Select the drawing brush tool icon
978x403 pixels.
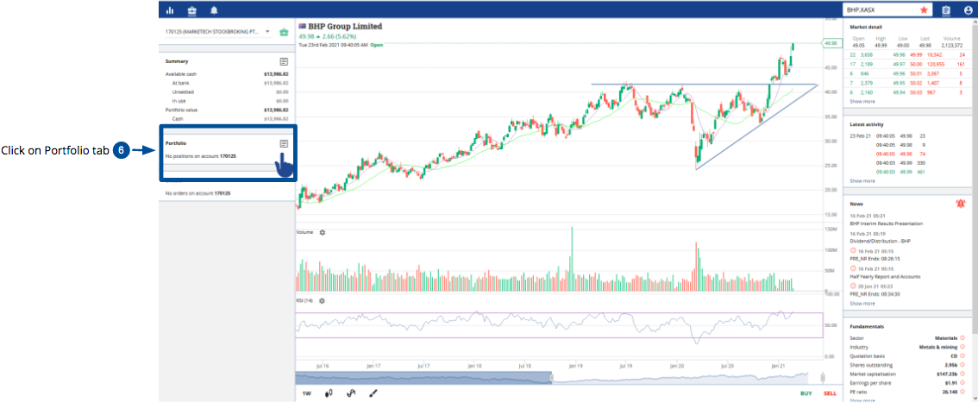(x=373, y=394)
